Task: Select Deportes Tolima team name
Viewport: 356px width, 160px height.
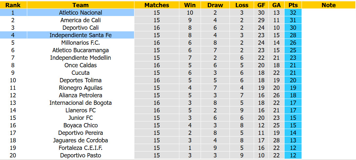Action: coord(81,80)
